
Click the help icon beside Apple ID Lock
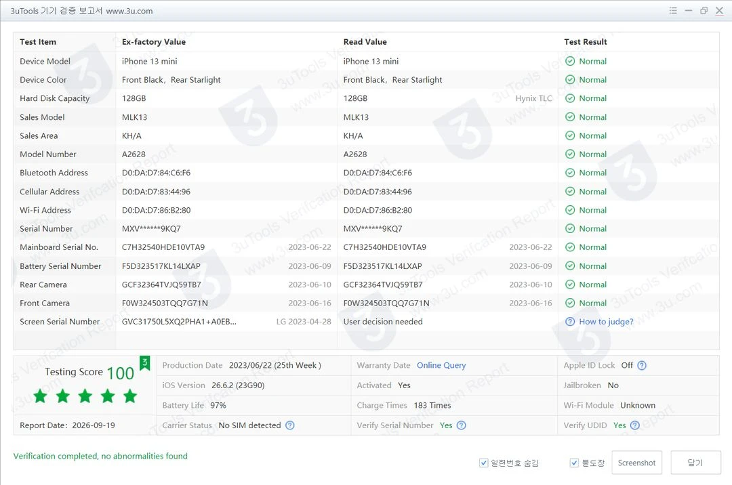click(x=642, y=366)
